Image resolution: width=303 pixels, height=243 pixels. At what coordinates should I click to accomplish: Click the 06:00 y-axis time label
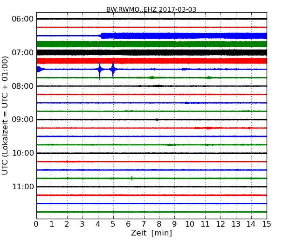click(22, 19)
